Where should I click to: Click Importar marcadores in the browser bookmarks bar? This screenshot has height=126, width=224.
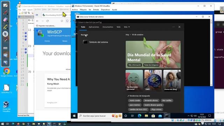[x=45, y=26]
